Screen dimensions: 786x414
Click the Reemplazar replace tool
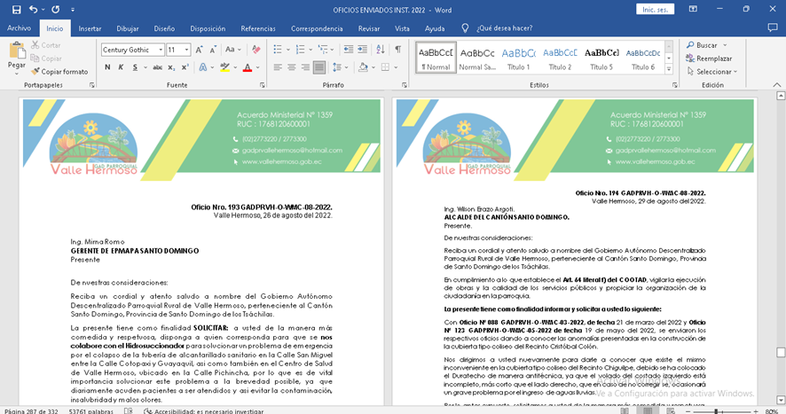(712, 59)
